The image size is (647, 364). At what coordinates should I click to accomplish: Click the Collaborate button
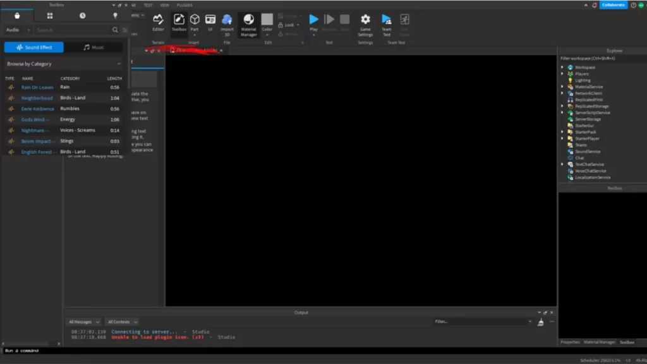click(613, 5)
